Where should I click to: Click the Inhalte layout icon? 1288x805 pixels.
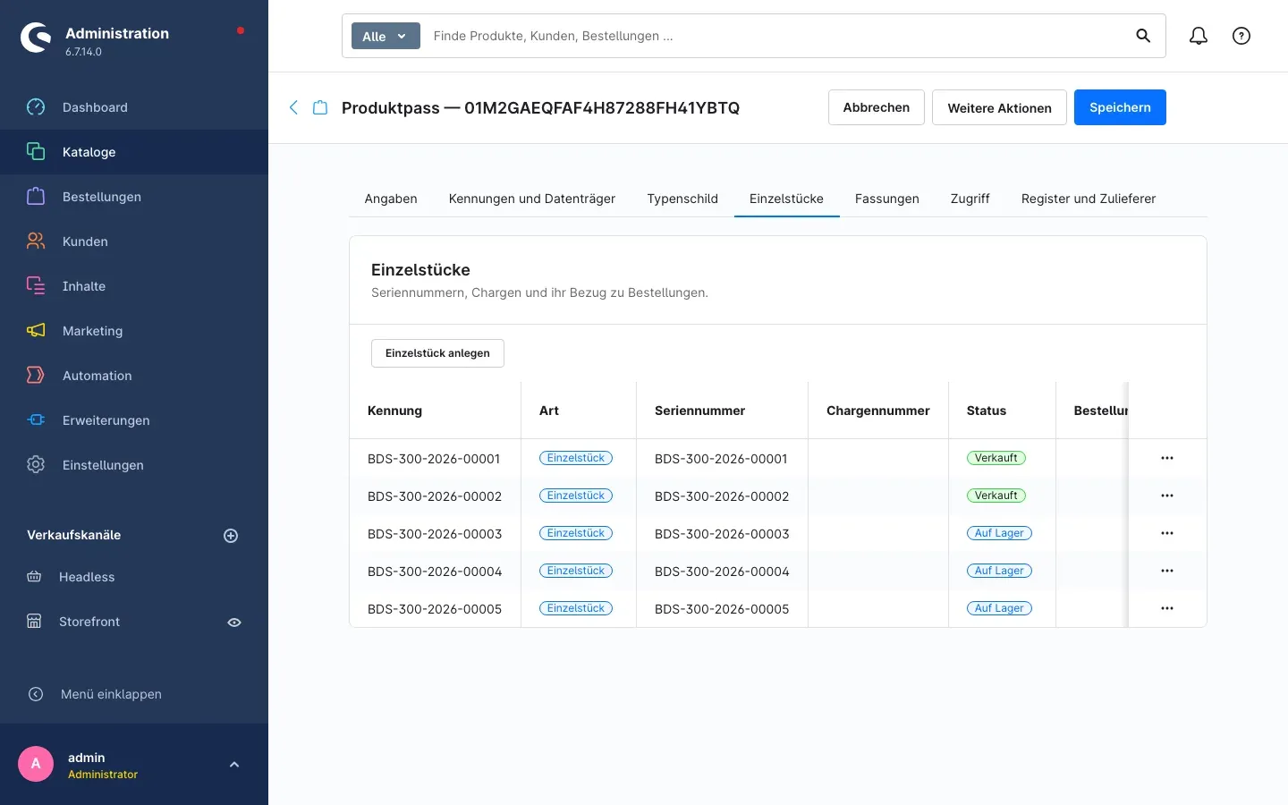click(x=36, y=286)
